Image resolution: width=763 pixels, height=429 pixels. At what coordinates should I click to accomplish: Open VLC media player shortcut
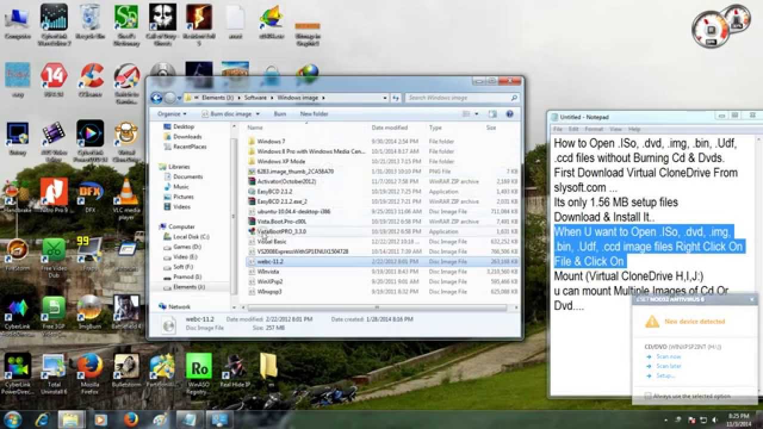(x=126, y=198)
